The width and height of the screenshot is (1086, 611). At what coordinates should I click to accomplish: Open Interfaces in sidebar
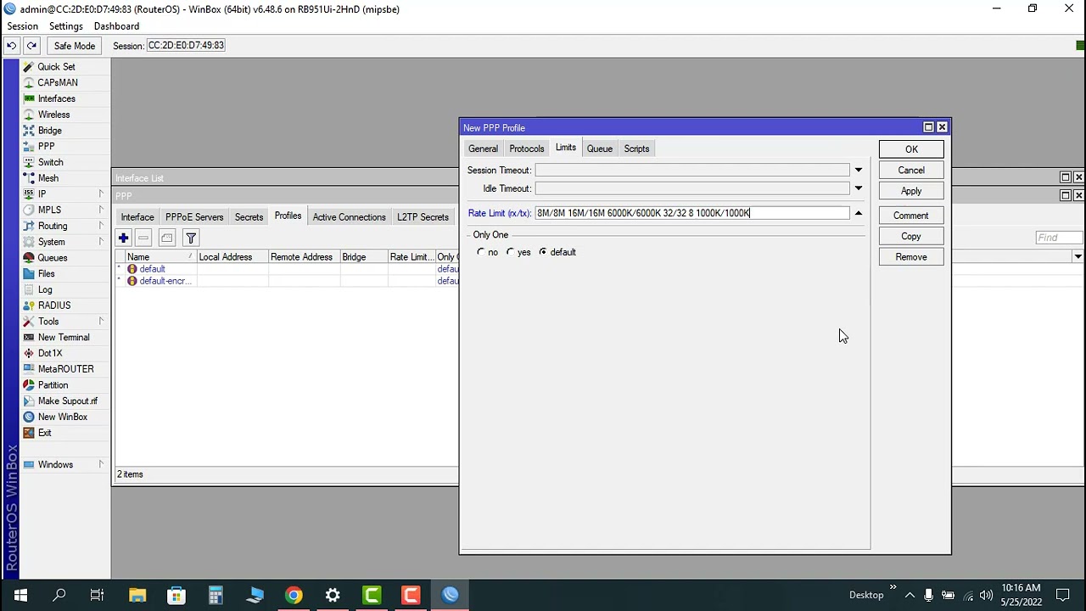click(x=56, y=98)
